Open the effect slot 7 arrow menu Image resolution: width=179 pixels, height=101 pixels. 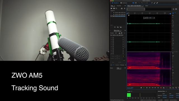(123, 48)
